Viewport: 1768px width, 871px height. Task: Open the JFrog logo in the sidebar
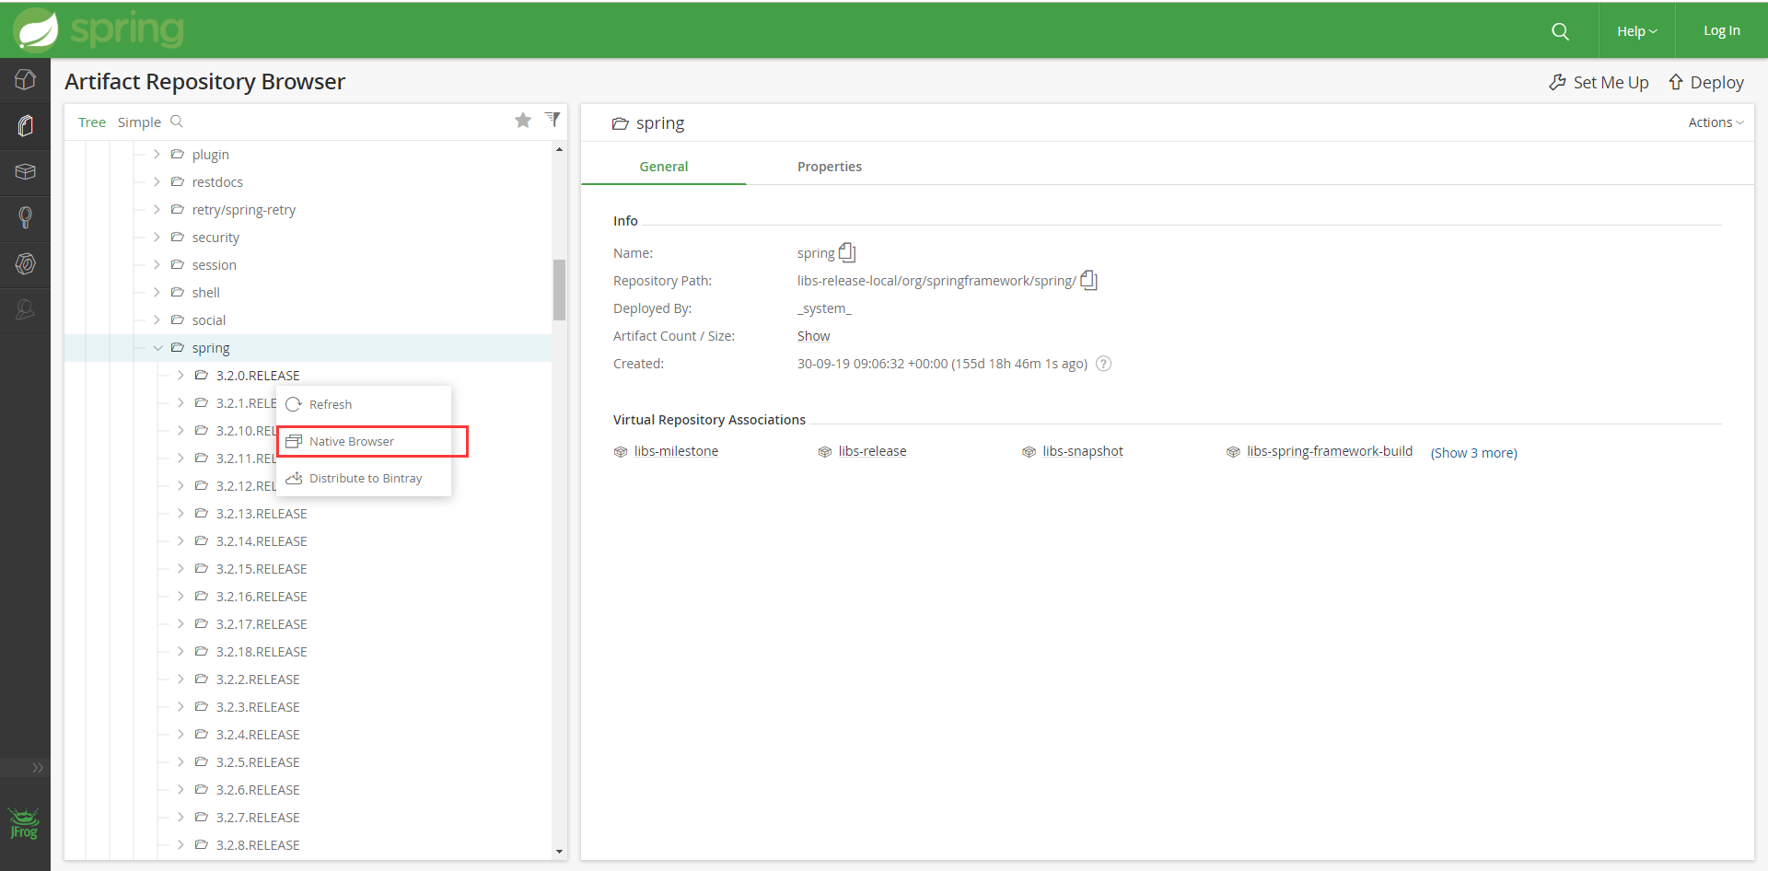tap(24, 823)
